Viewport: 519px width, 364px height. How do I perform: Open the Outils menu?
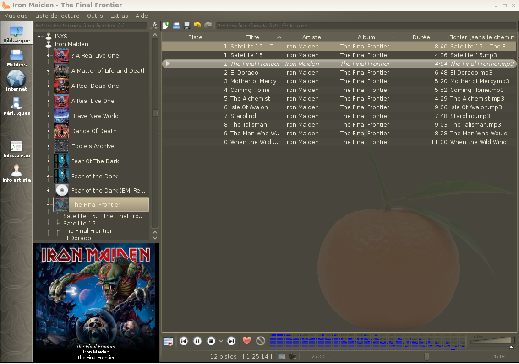95,16
